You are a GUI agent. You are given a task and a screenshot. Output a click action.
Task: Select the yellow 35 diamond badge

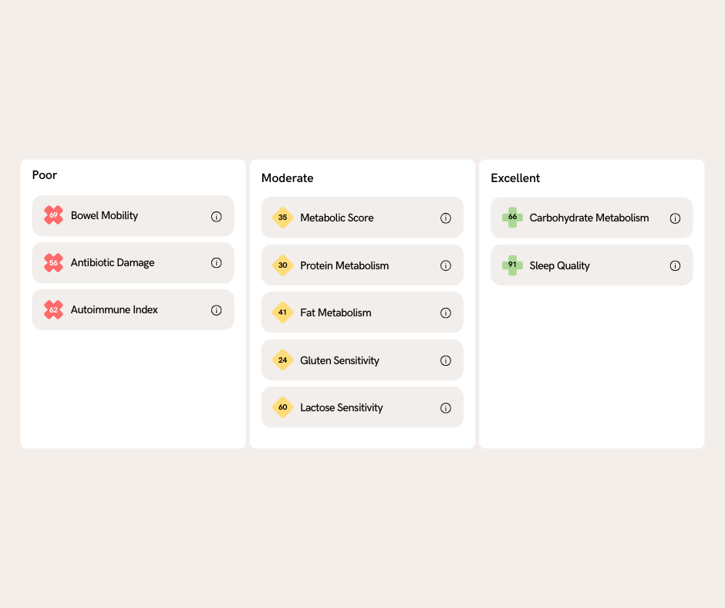[283, 218]
